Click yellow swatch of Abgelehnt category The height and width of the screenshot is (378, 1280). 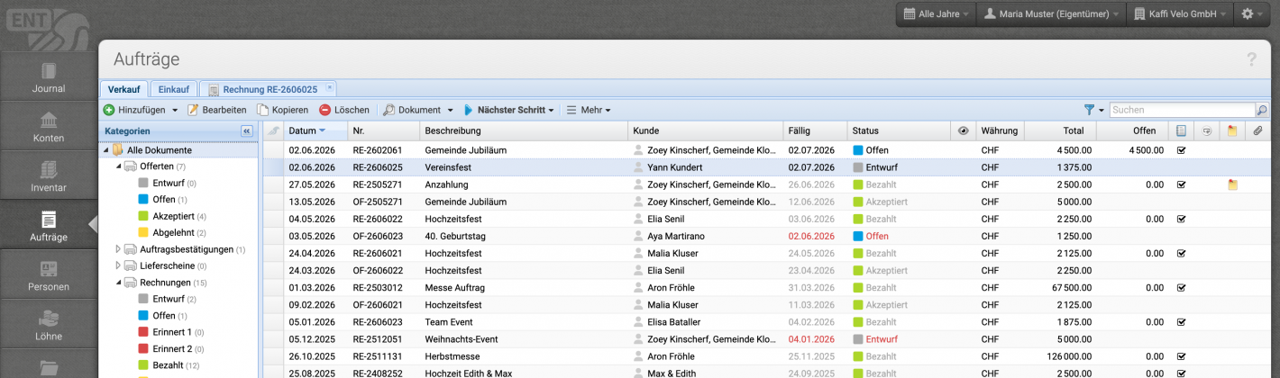(x=144, y=232)
